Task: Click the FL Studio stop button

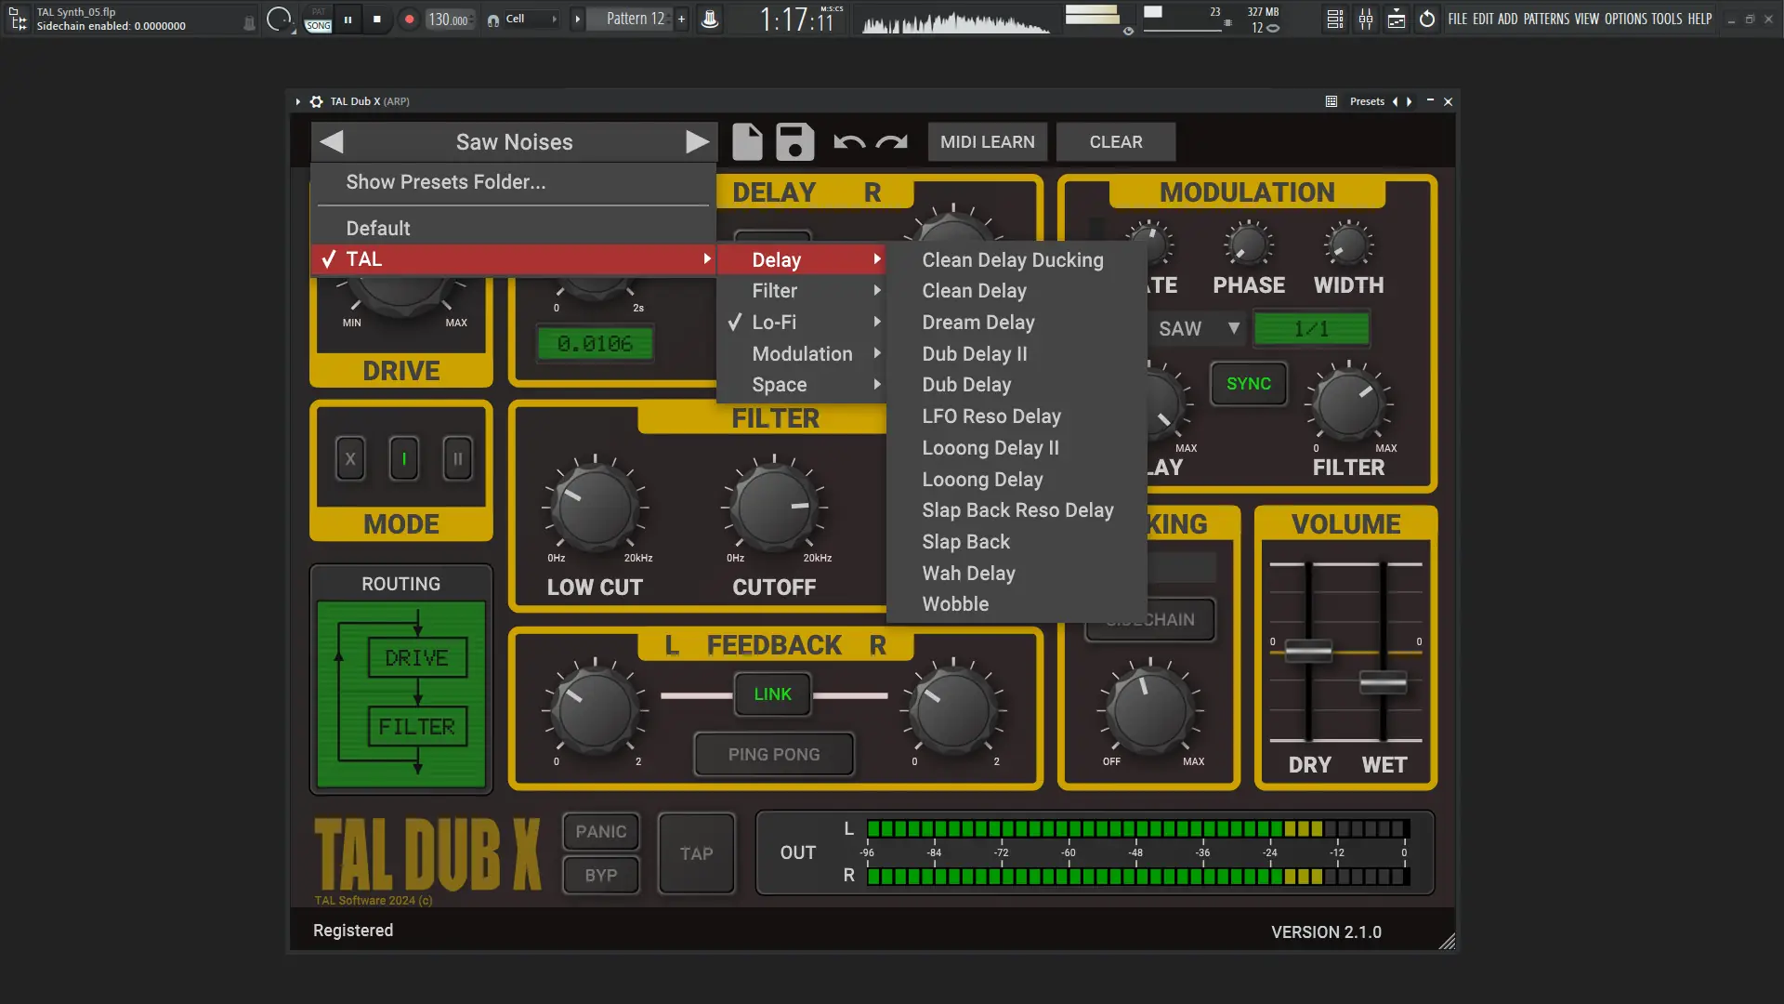Action: 376,19
